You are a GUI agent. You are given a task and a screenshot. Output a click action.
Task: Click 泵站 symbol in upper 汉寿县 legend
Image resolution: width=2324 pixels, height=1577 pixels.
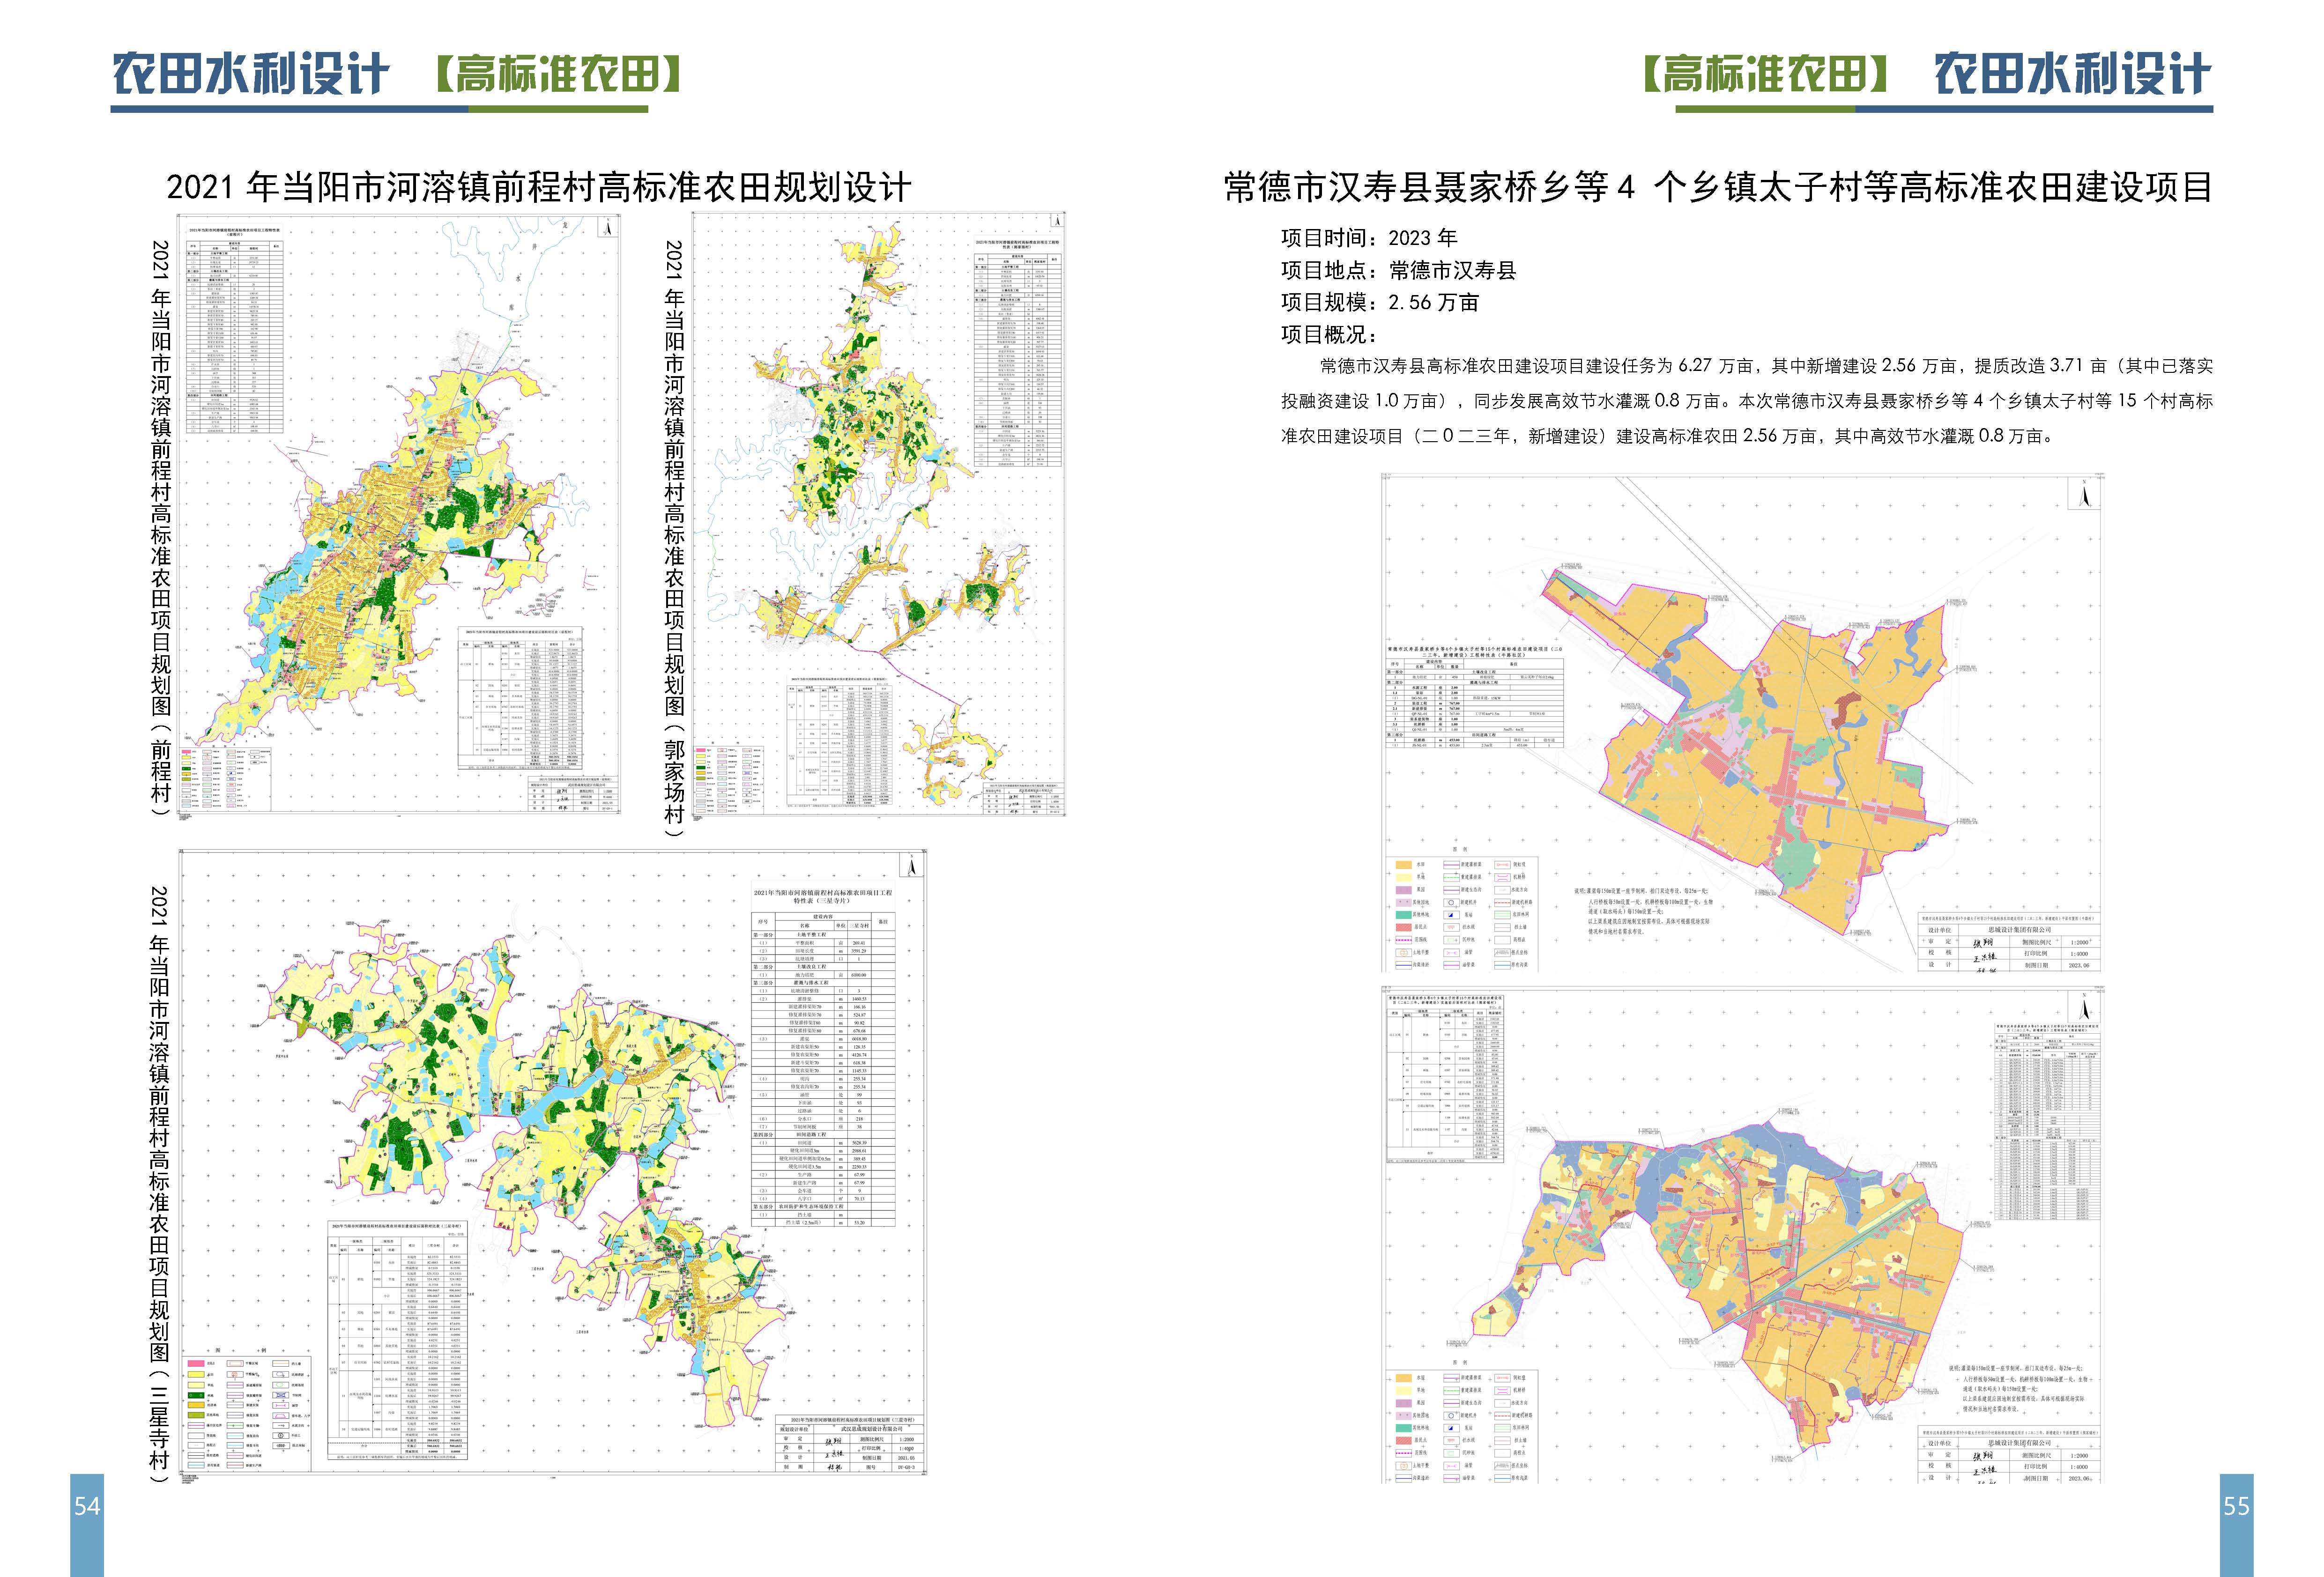tap(1451, 915)
